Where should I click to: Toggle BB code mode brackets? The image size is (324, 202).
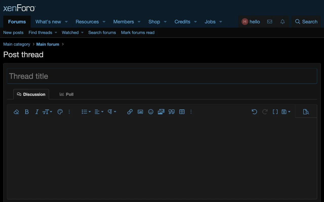[275, 112]
